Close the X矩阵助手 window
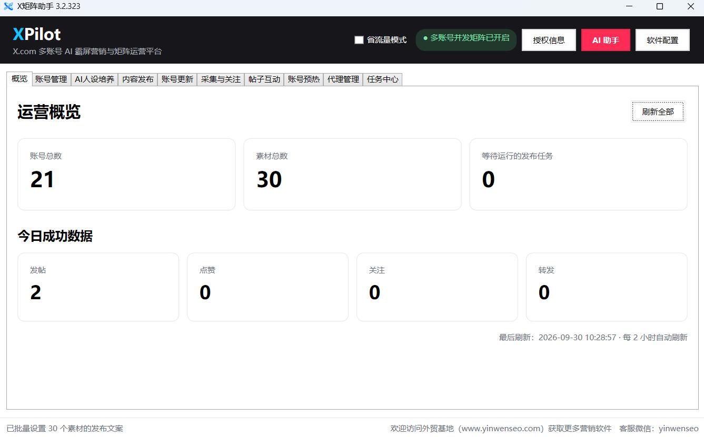704x437 pixels. 690,6
